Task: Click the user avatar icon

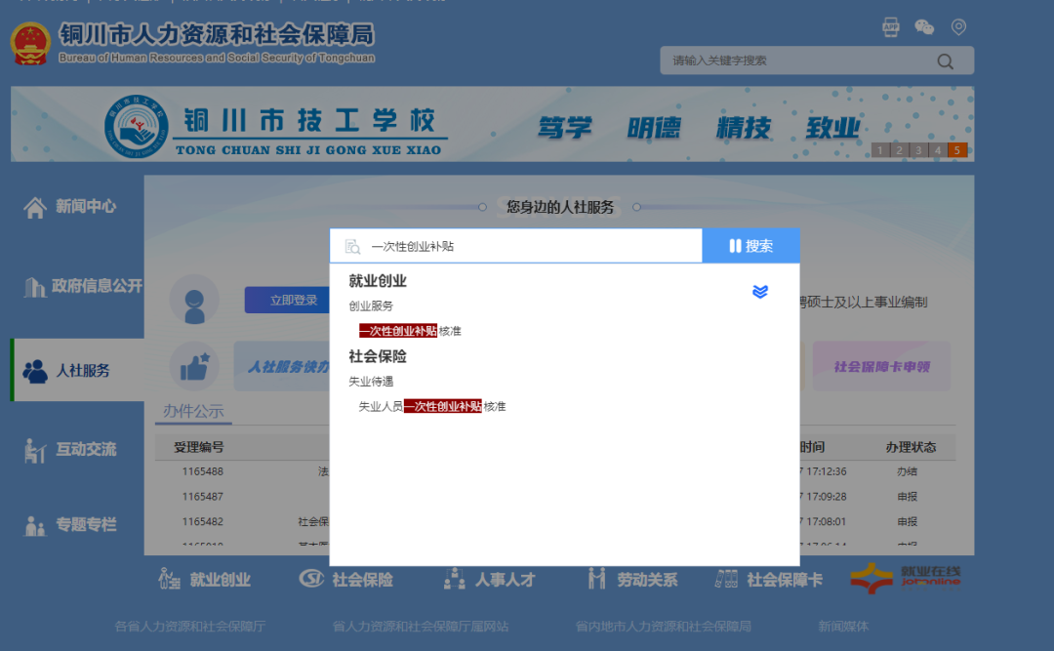Action: 194,301
